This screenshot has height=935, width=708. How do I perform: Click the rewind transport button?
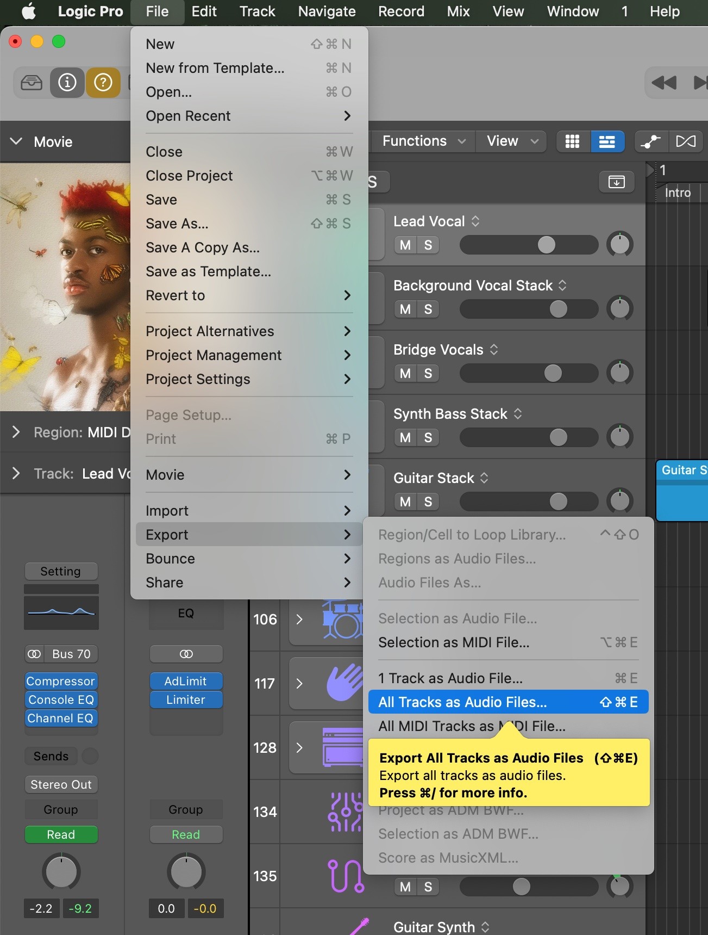[664, 83]
